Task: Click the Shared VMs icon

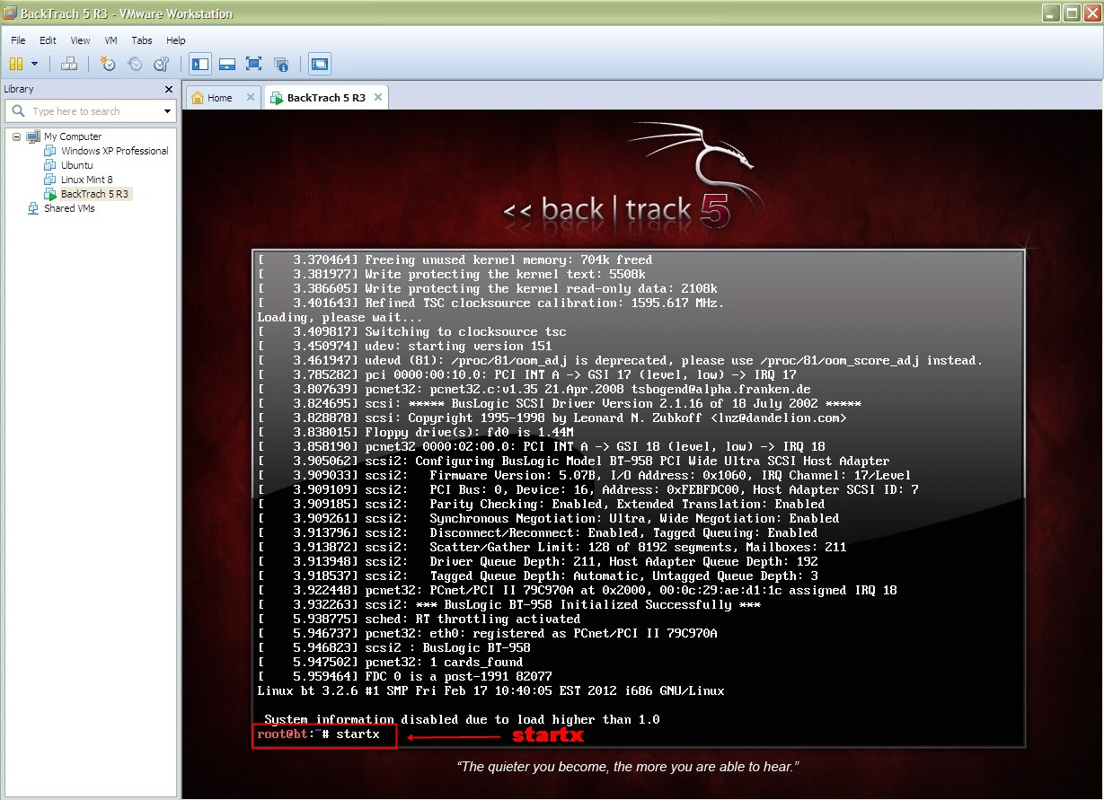Action: point(33,208)
